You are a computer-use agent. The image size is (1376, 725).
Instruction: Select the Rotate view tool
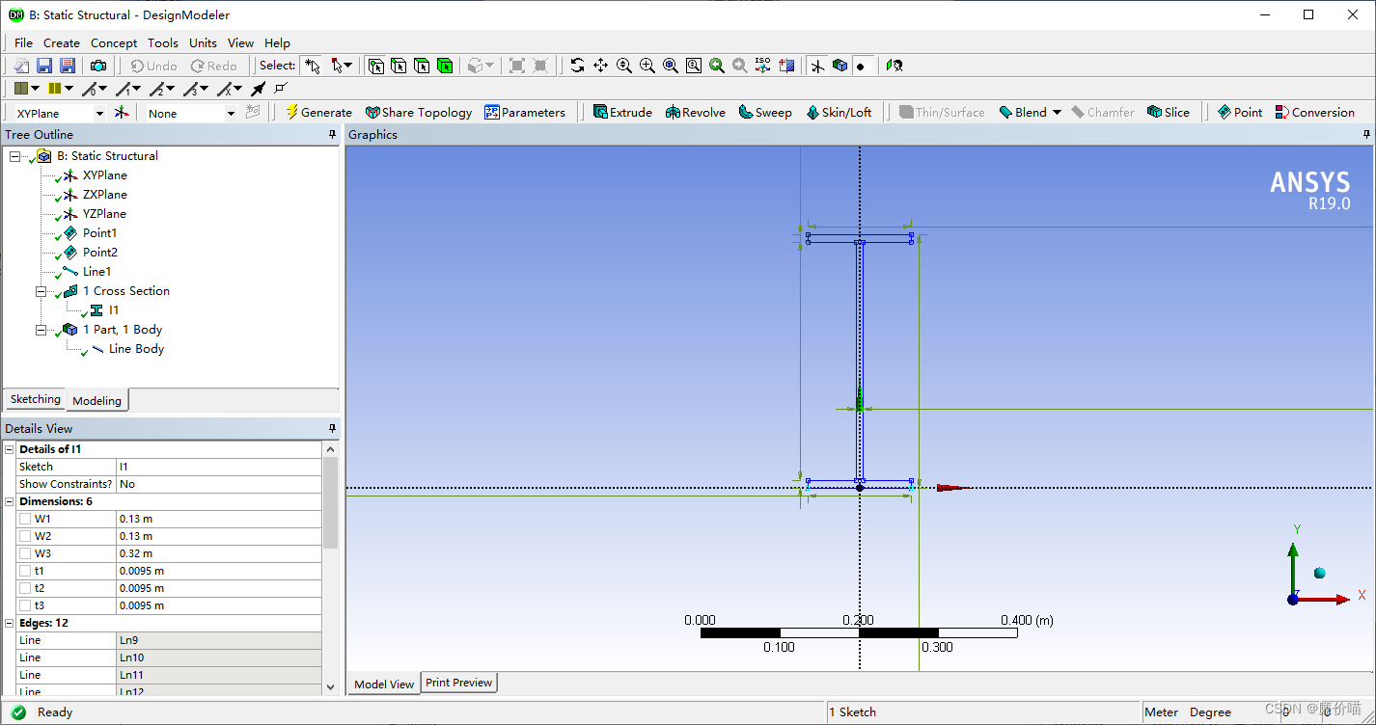click(x=577, y=66)
